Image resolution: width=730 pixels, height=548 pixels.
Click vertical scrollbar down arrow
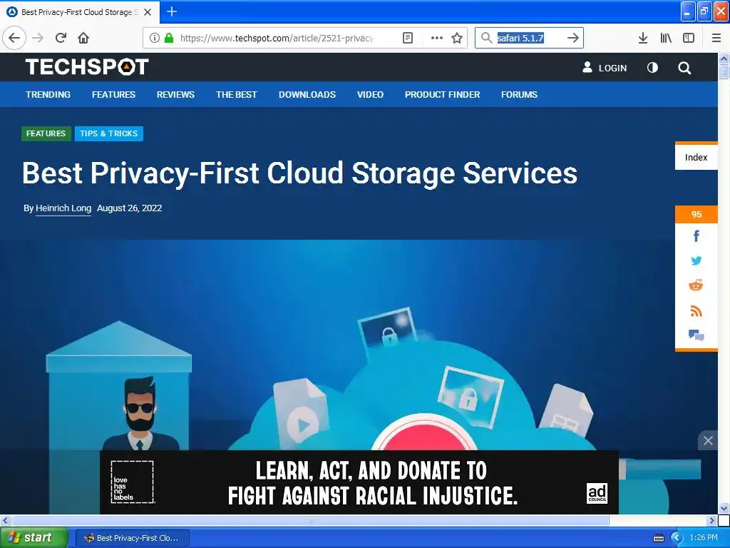[724, 508]
